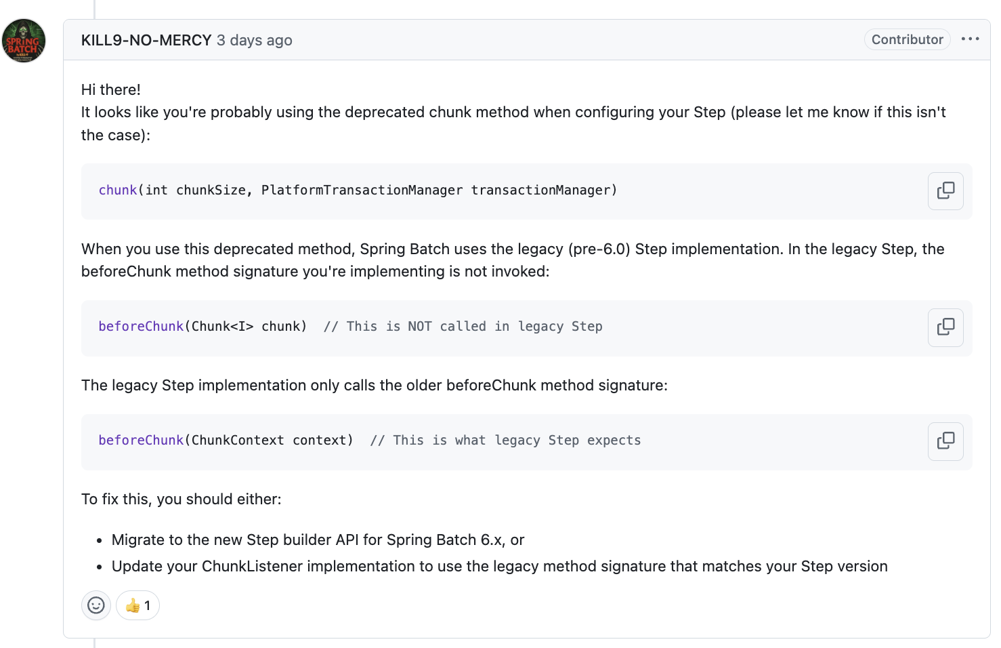1001x648 pixels.
Task: Copy the beforeChunk(ChunkContext context) snippet
Action: coord(945,441)
